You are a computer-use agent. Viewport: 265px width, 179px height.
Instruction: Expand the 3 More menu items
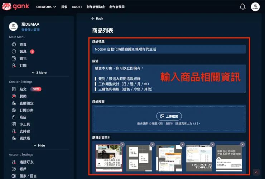tap(39, 73)
